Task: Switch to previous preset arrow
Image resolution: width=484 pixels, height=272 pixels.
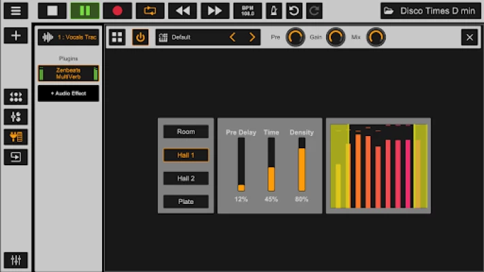Action: point(232,37)
